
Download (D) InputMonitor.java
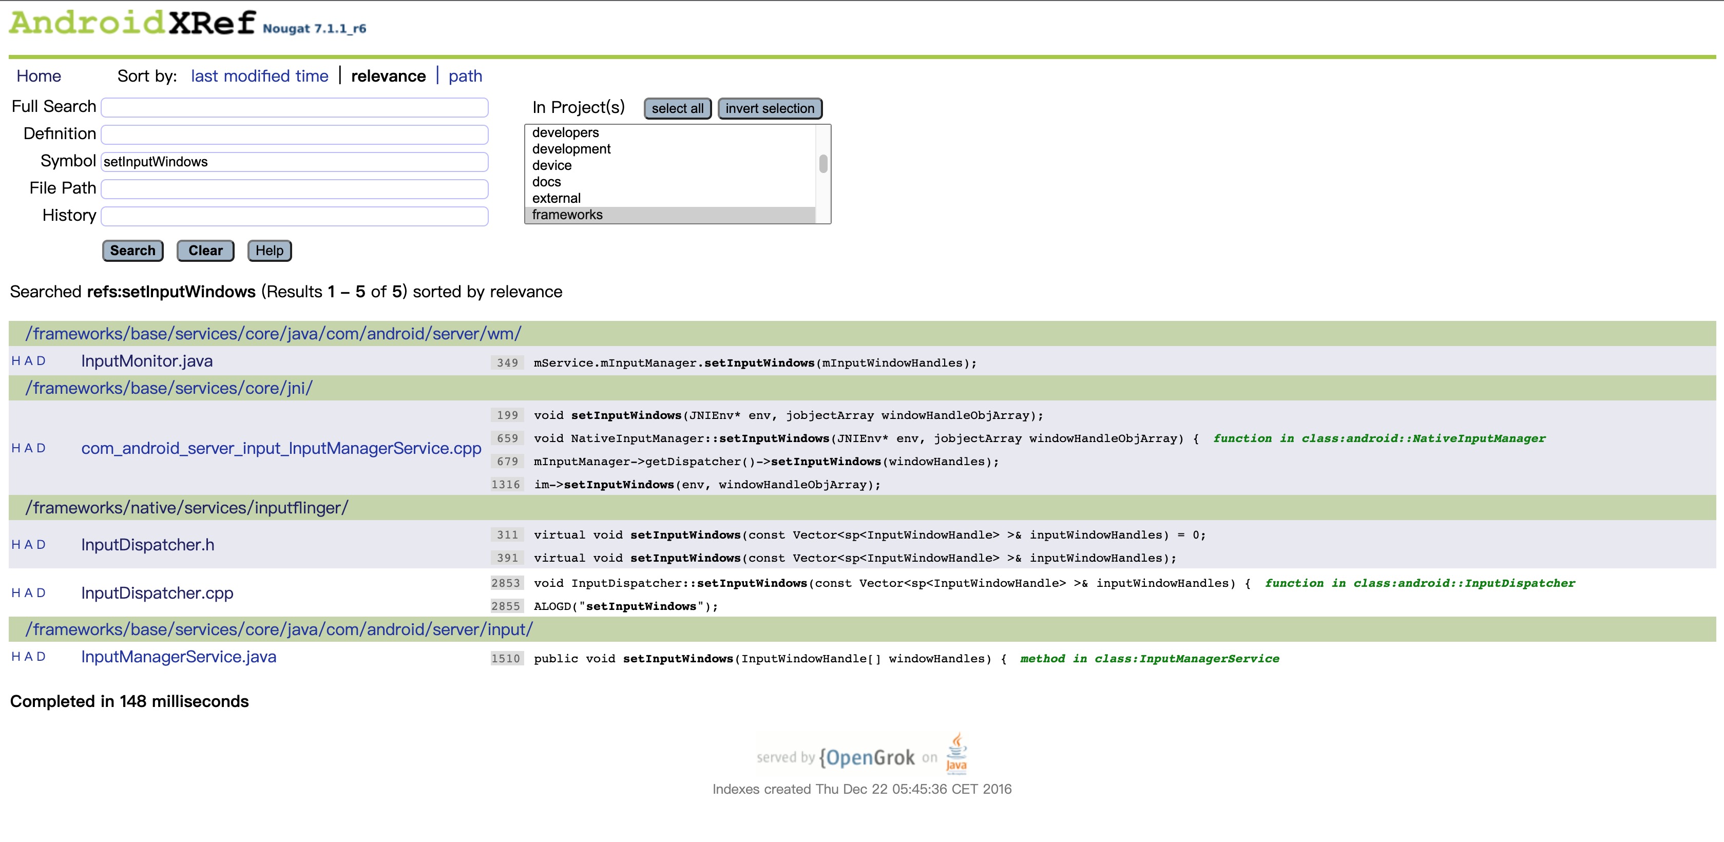point(42,361)
